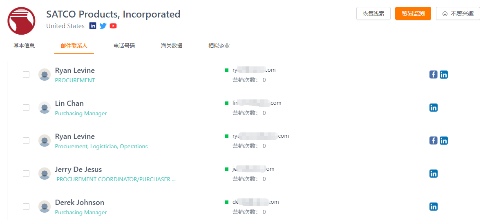Screen dimensions: 483x220
Task: Click Jerry De Jesus's email address
Action: [x=253, y=169]
